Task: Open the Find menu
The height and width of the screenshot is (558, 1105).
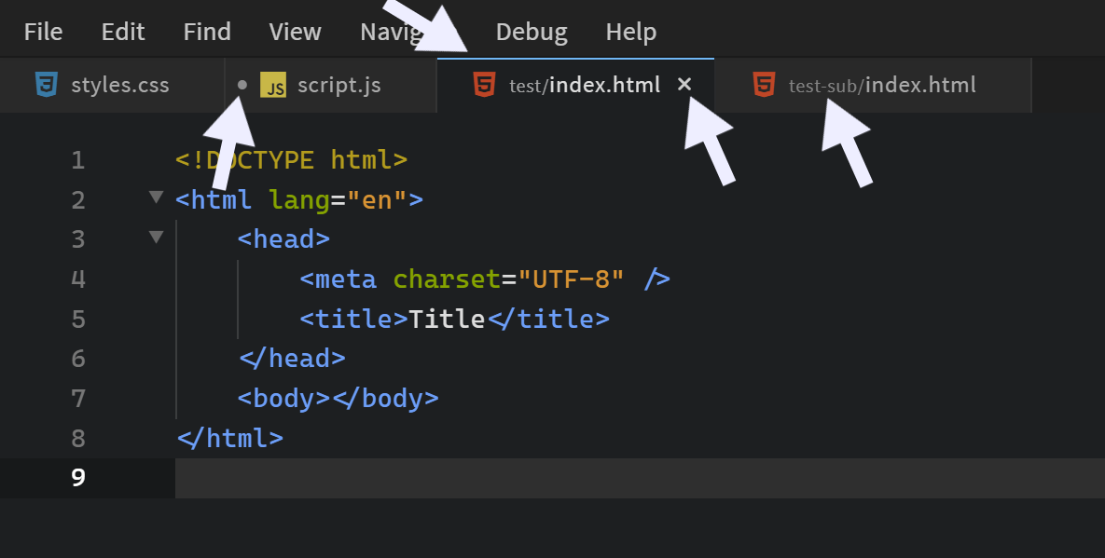Action: click(x=206, y=31)
